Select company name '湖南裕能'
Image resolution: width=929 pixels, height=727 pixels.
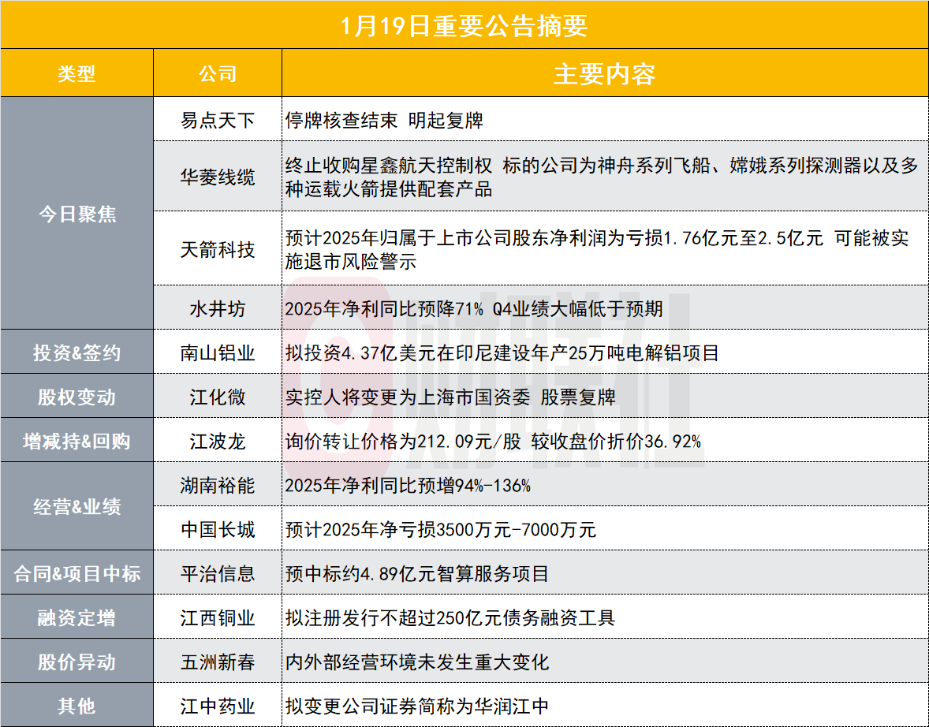click(x=218, y=486)
